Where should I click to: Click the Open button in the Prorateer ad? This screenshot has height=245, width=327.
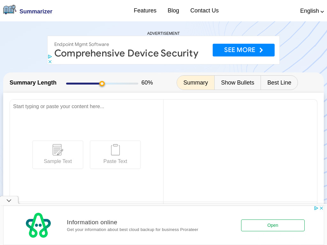coord(273,225)
